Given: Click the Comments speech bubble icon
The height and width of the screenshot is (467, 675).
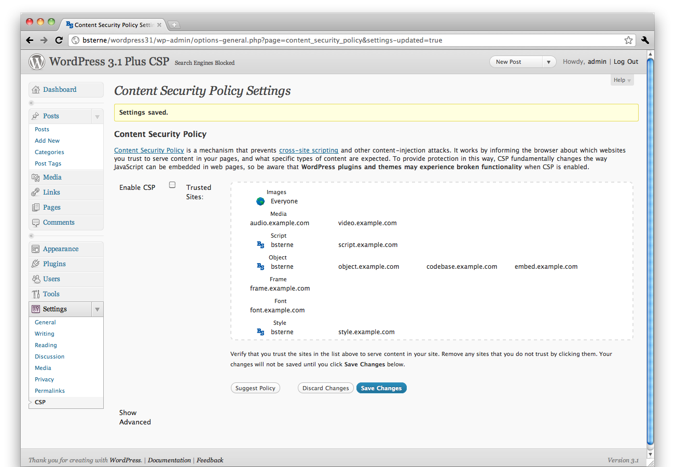Looking at the screenshot, I should tap(35, 223).
